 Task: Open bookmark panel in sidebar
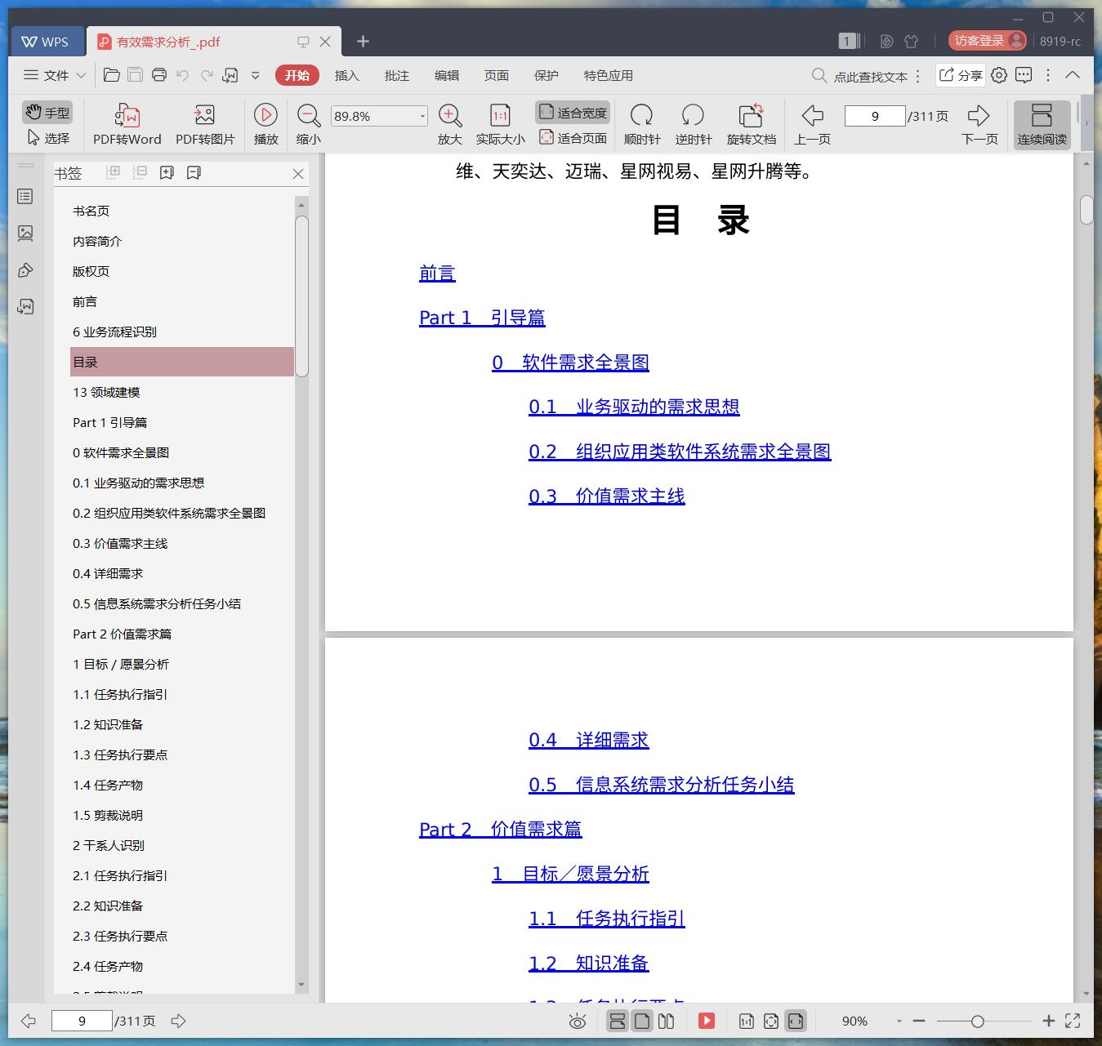click(x=25, y=197)
